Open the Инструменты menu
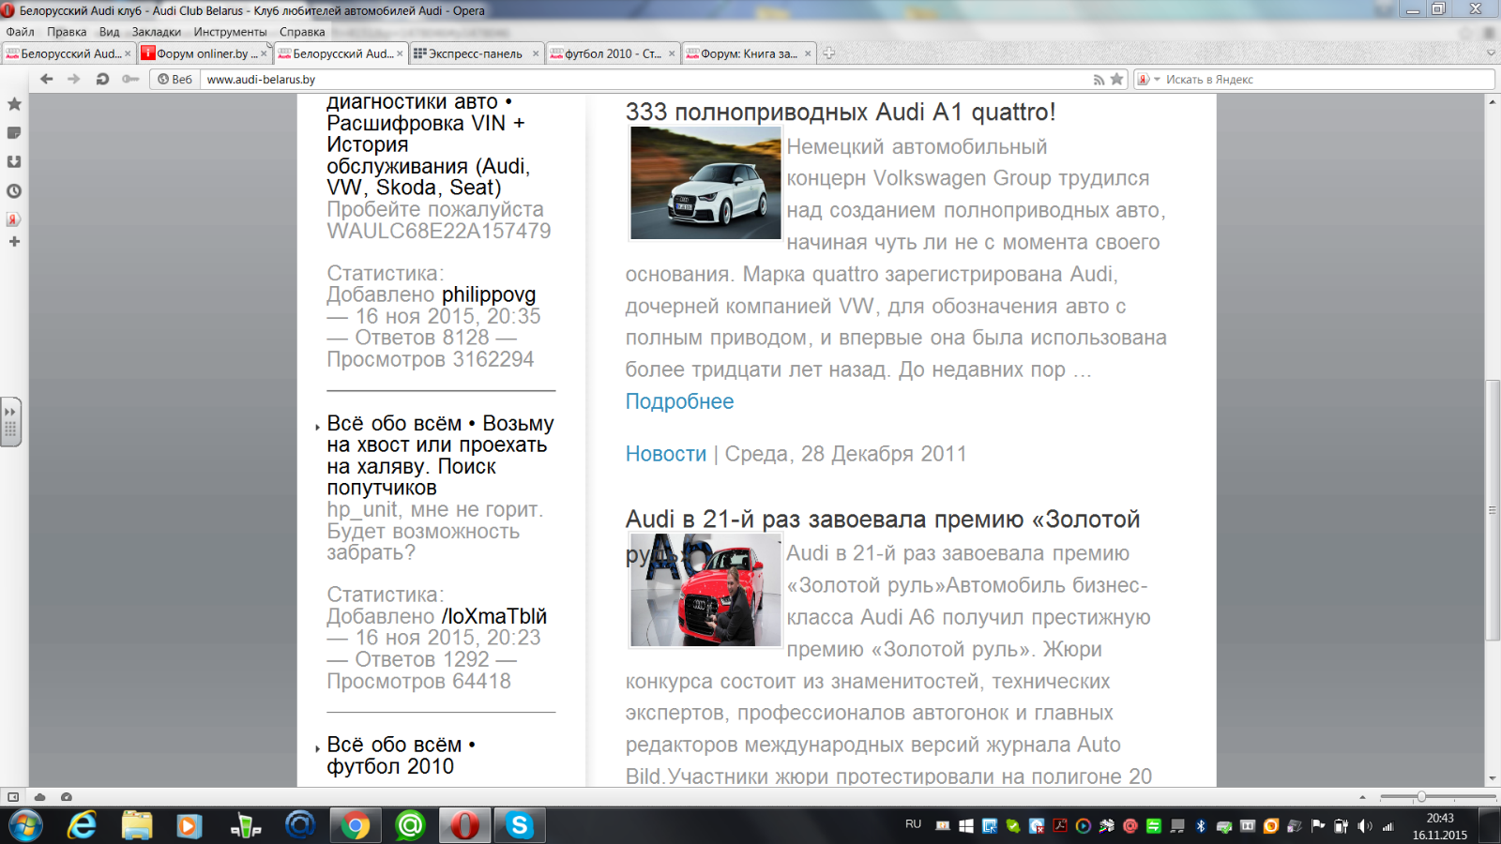The width and height of the screenshot is (1501, 844). 230,32
